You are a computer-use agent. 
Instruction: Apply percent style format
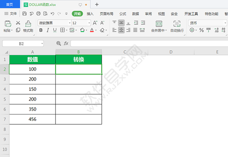coord(201,30)
